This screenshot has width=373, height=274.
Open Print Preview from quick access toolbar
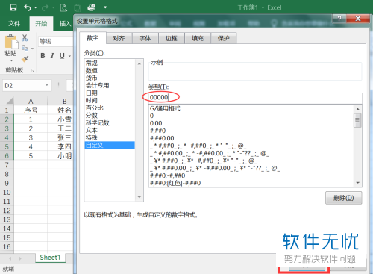63,7
